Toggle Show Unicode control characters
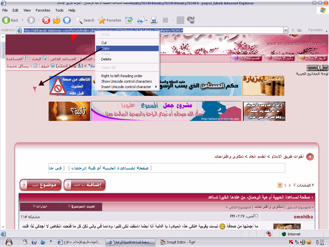This screenshot has height=247, width=329. click(127, 81)
